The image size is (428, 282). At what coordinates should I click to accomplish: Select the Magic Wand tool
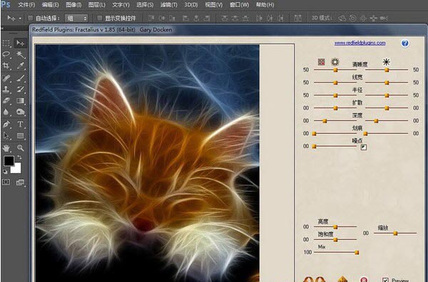(20, 54)
